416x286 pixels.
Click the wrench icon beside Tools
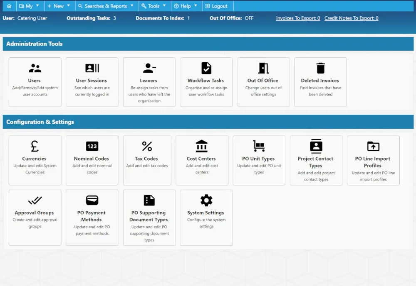[x=144, y=6]
